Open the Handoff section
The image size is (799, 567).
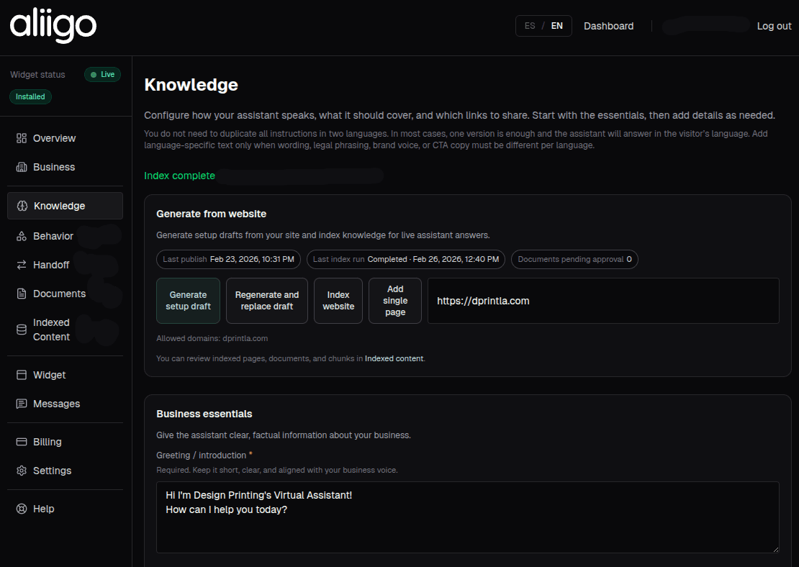(50, 264)
